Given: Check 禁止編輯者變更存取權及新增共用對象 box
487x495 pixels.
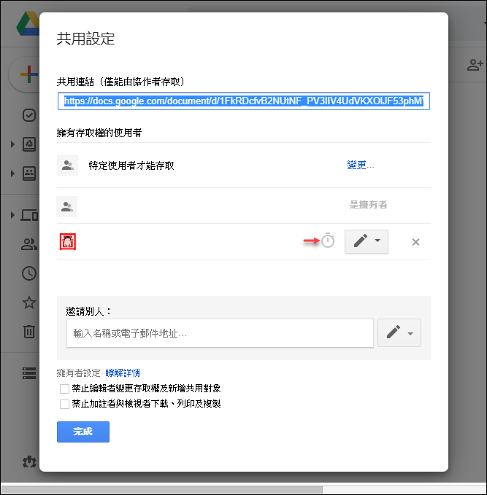Looking at the screenshot, I should tap(64, 389).
